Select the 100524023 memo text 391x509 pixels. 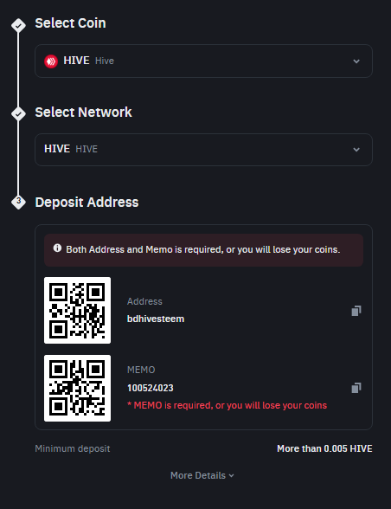point(151,388)
